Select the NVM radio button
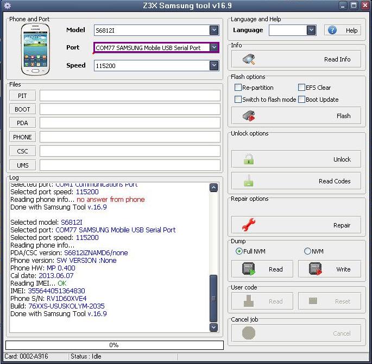 pyautogui.click(x=307, y=251)
